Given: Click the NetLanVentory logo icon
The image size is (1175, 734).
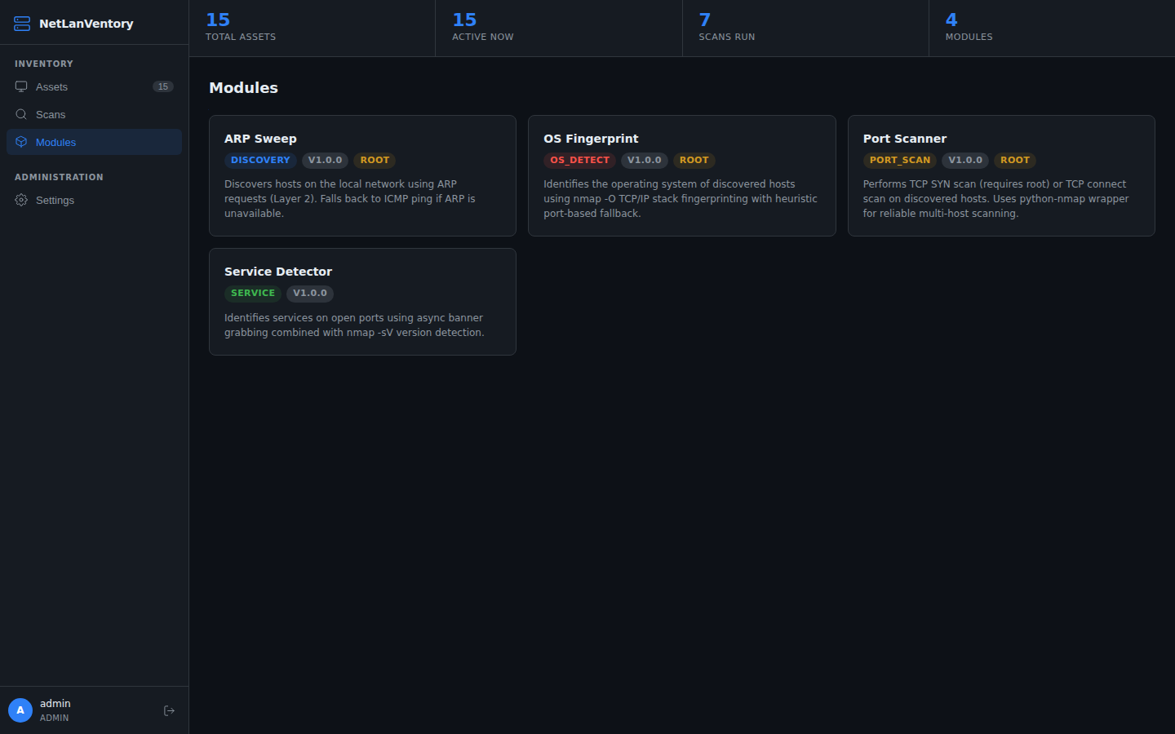Looking at the screenshot, I should (22, 24).
